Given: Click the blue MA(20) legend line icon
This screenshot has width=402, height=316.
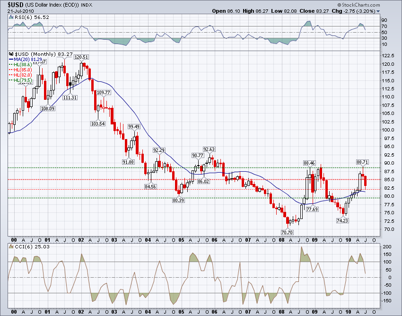Looking at the screenshot, I should pyautogui.click(x=11, y=59).
